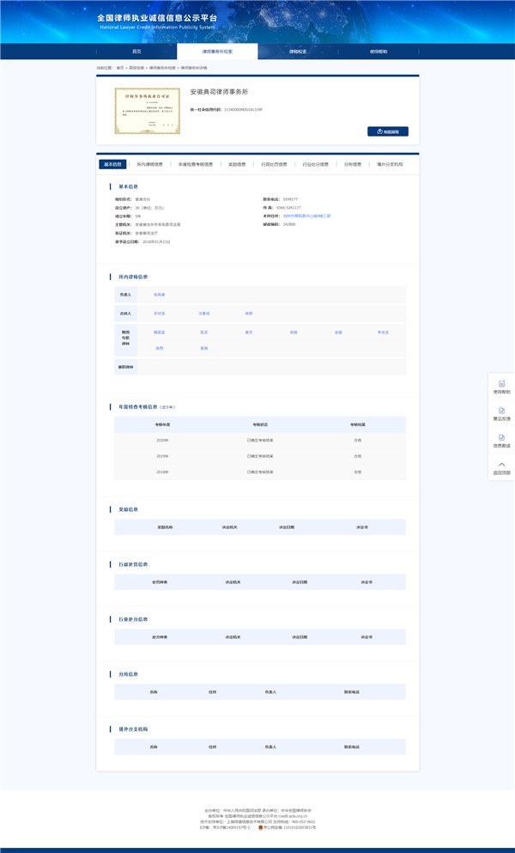
Task: Click the 使用帮助 icon in the floating sidebar
Action: coord(501,383)
